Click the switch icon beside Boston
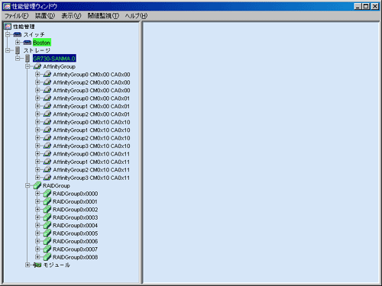 coord(28,43)
